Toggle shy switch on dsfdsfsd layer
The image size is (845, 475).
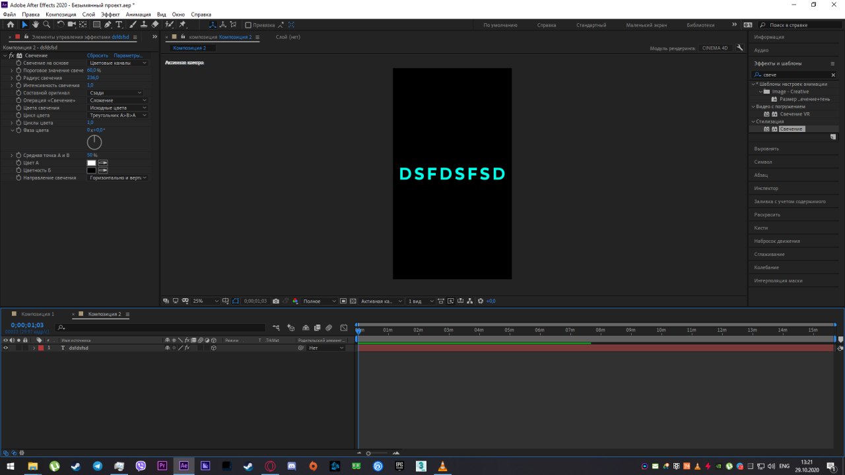pyautogui.click(x=167, y=348)
